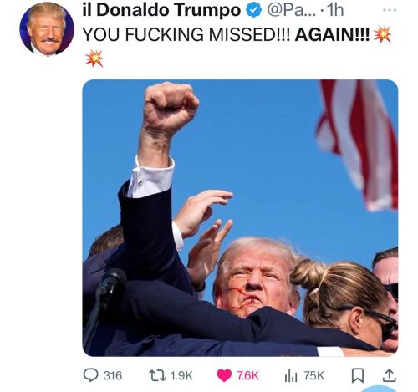Screen dimensions: 418x392
Task: Click the 1.9K reposts count
Action: pos(181,375)
